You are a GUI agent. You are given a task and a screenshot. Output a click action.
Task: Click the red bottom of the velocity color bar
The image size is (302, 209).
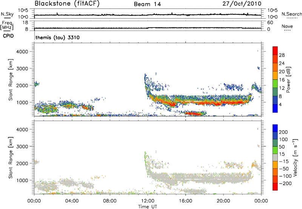point(275,187)
